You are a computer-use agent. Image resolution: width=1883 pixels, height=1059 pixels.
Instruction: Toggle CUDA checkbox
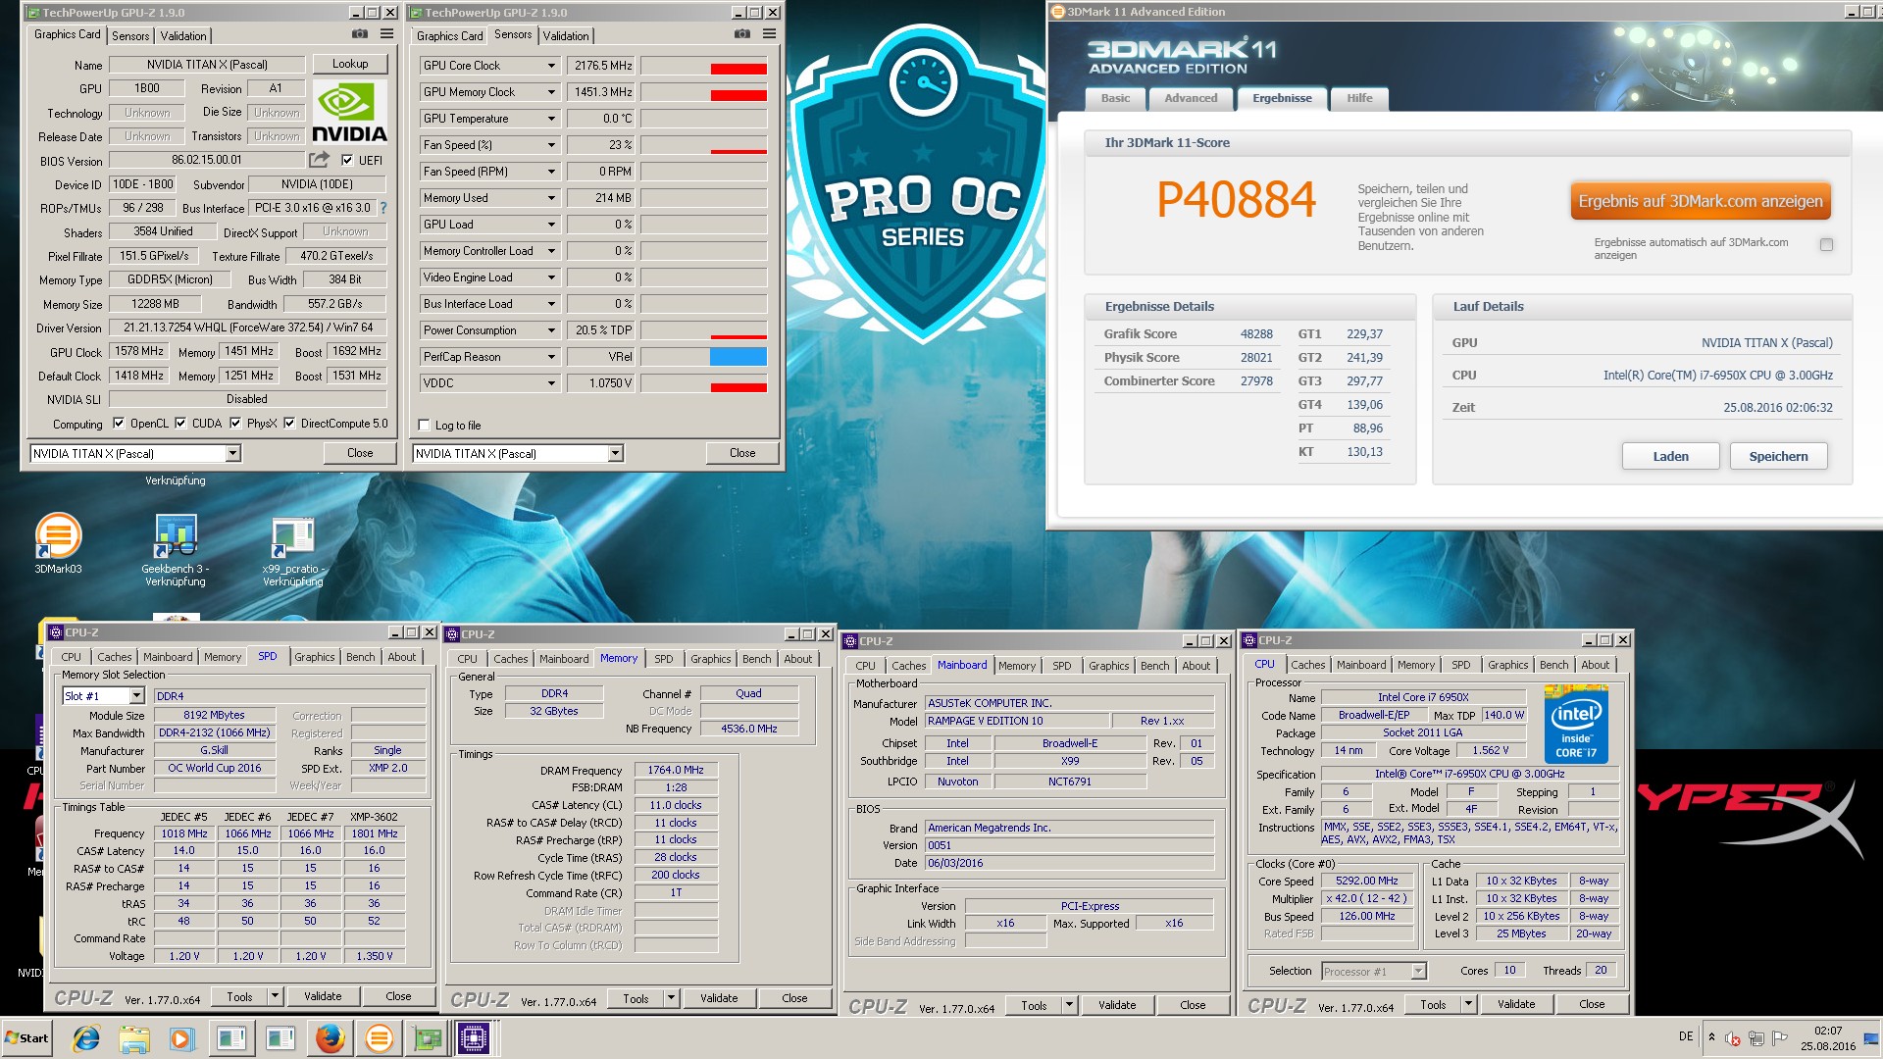[180, 424]
